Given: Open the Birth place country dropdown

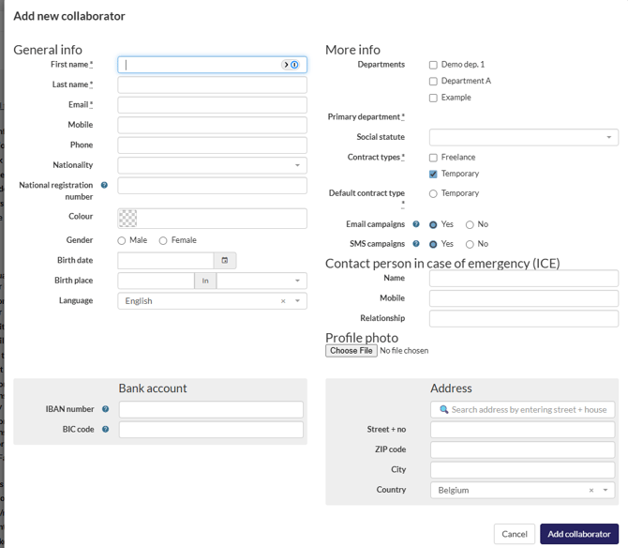Looking at the screenshot, I should 262,281.
